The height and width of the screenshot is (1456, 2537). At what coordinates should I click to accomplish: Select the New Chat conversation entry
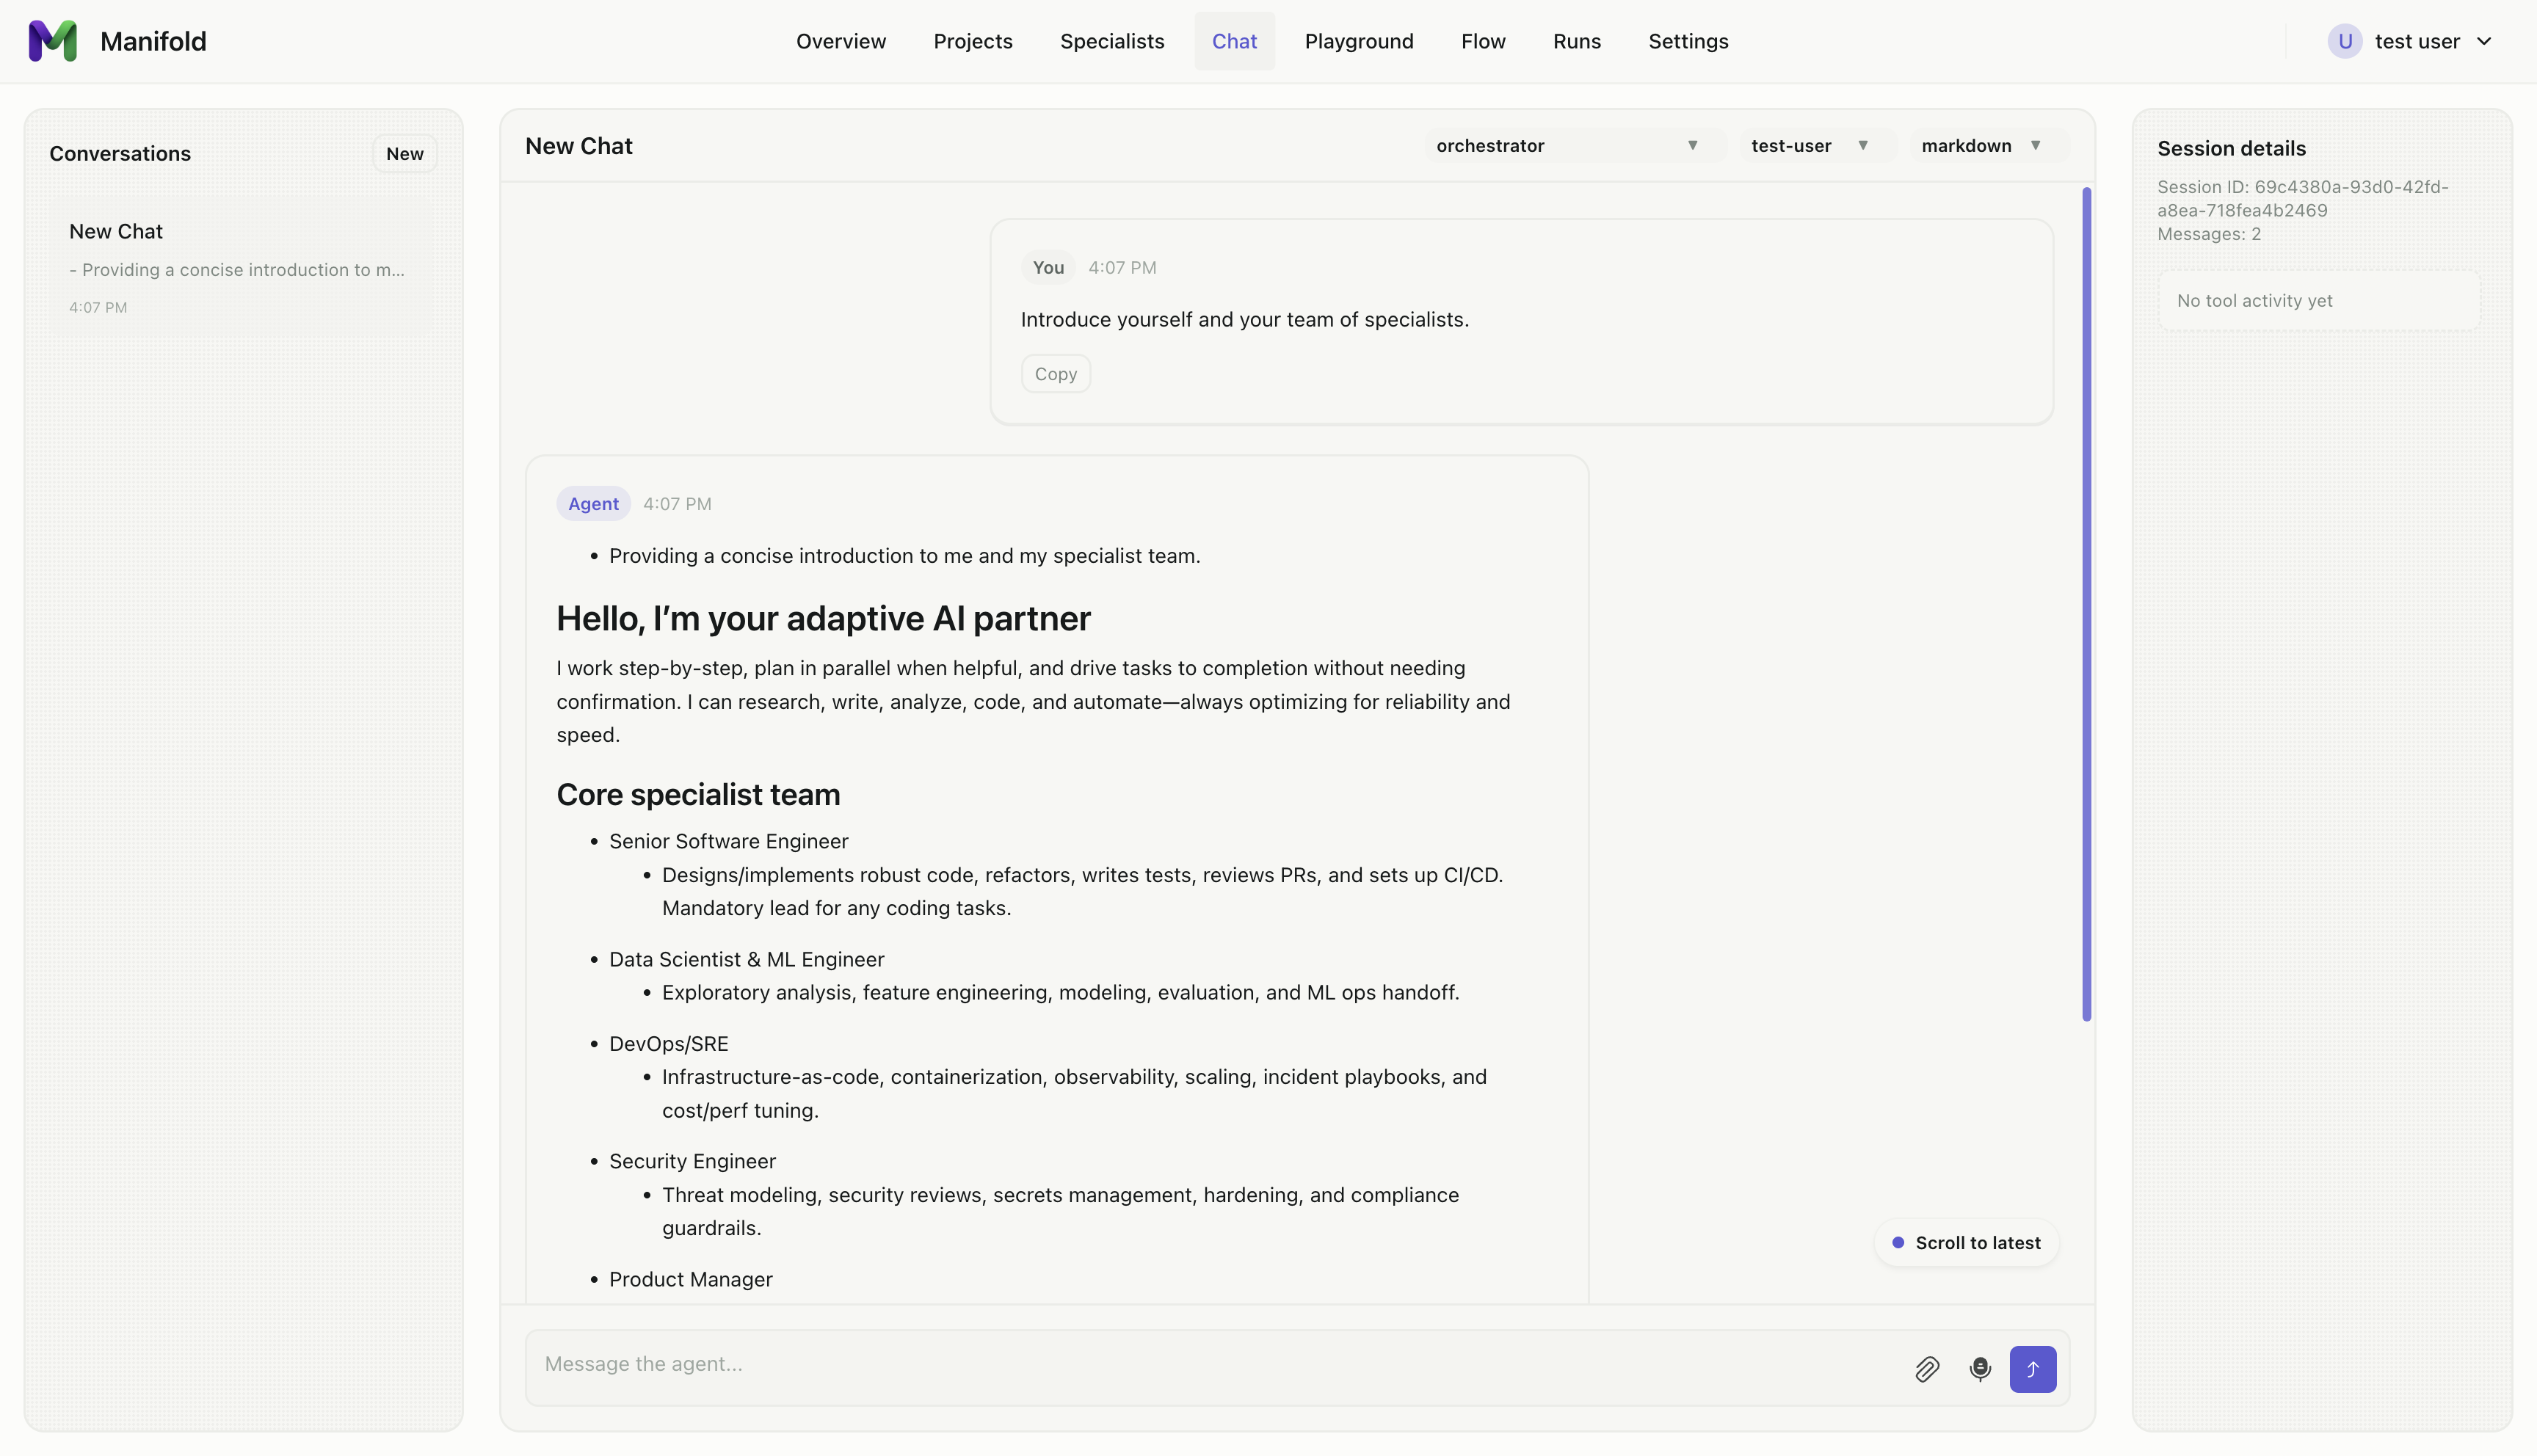click(x=240, y=265)
